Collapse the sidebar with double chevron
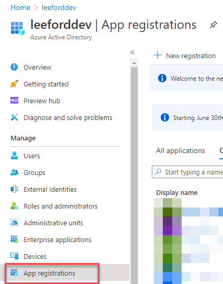 (132, 52)
